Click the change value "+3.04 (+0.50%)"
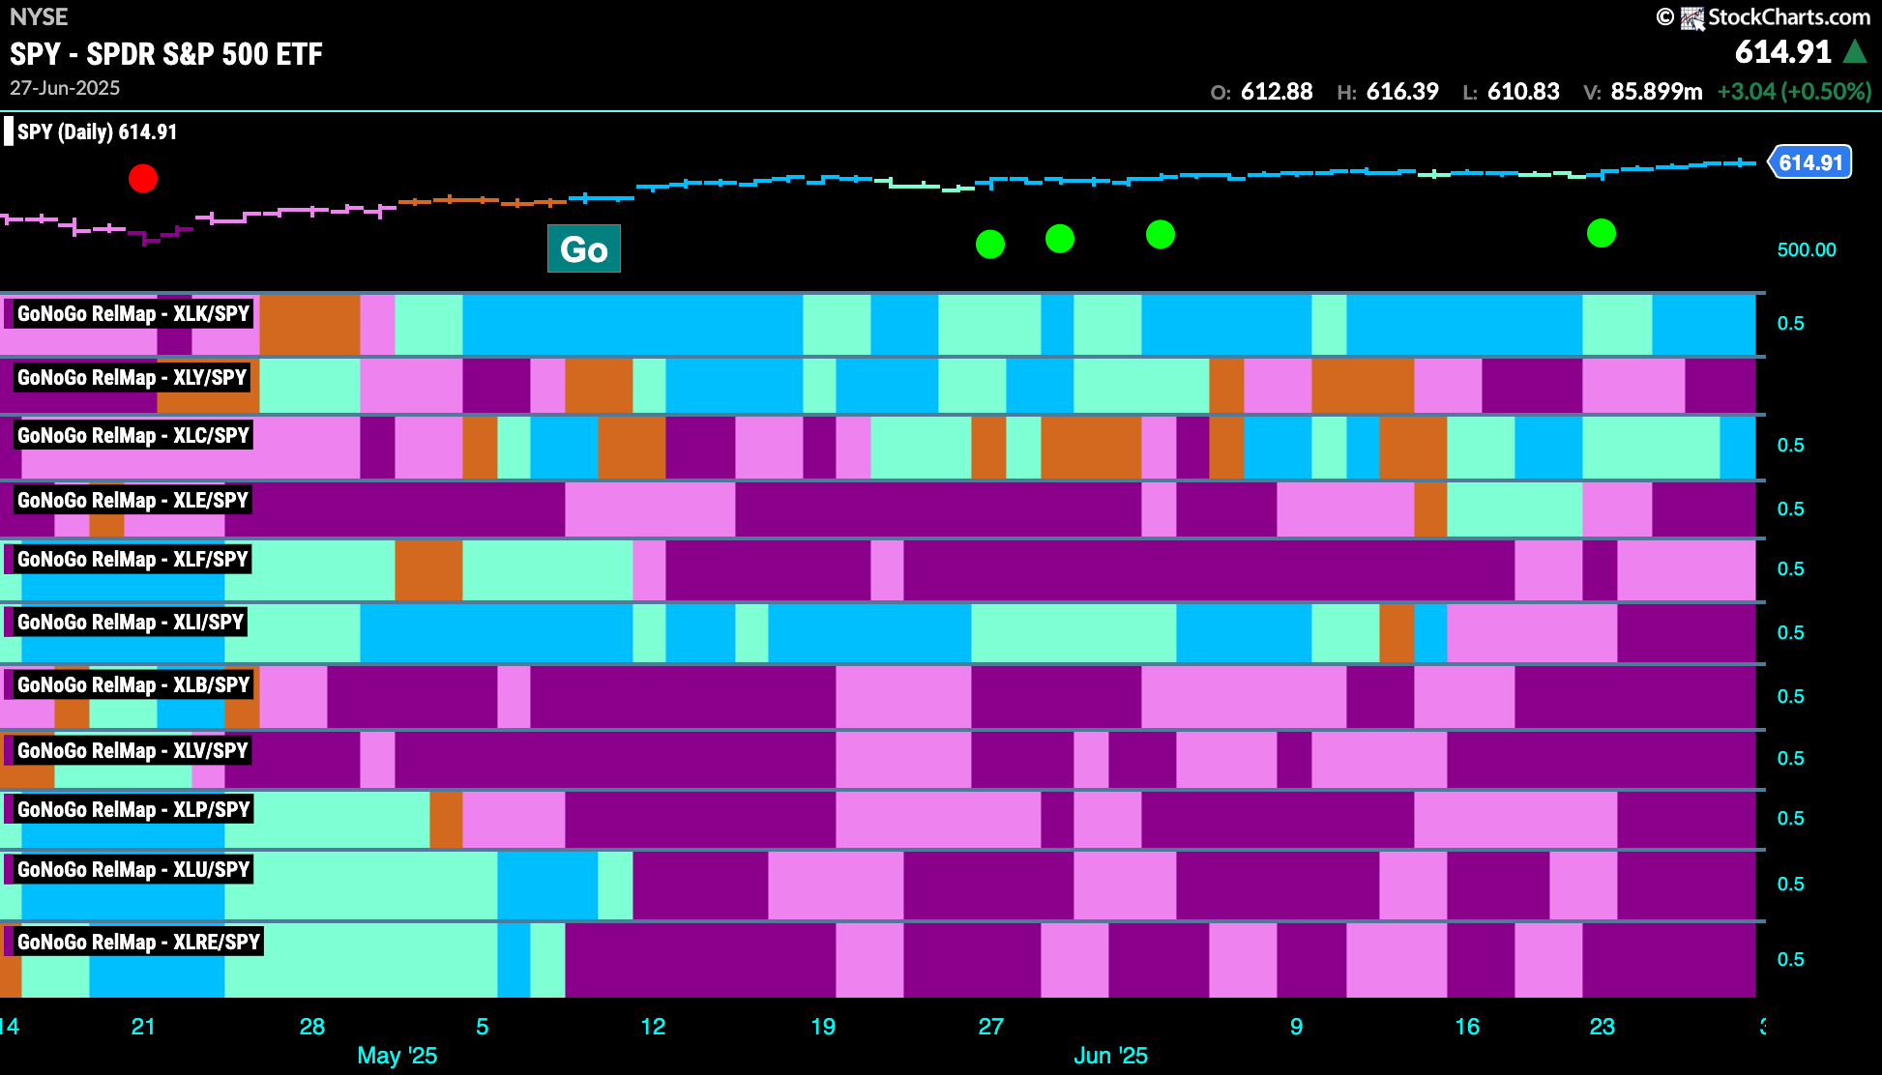This screenshot has width=1882, height=1075. coord(1794,92)
